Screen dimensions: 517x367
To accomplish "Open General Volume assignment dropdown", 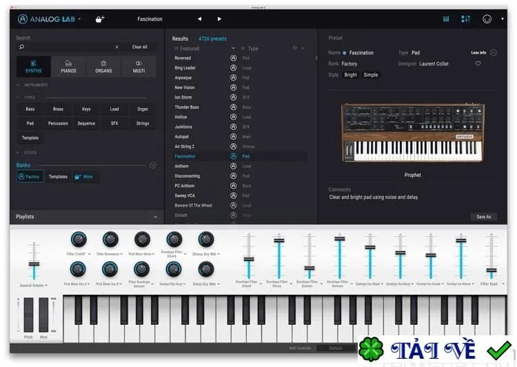I will click(46, 285).
